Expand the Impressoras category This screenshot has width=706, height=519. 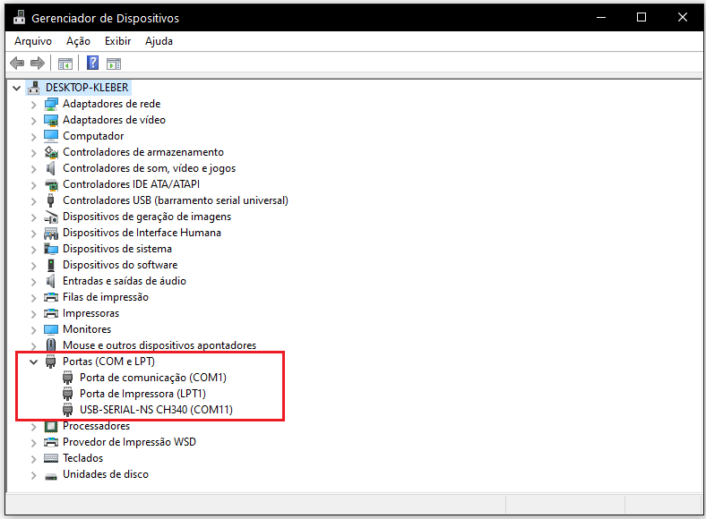[34, 314]
